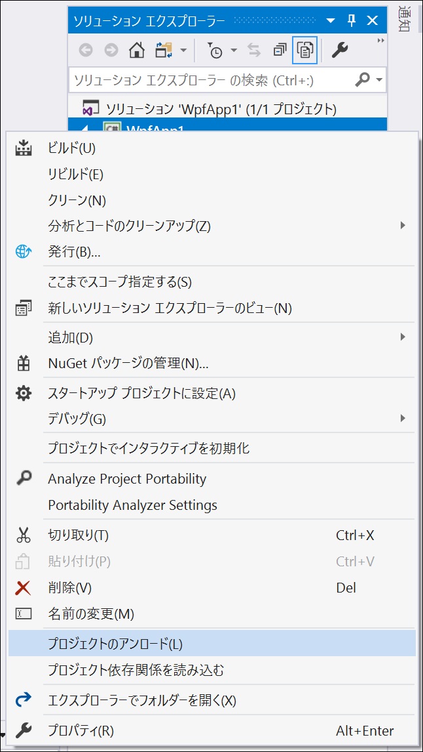Viewport: 423px width, 752px height.
Task: Click the blue arrow open folder icon
Action: (x=24, y=700)
